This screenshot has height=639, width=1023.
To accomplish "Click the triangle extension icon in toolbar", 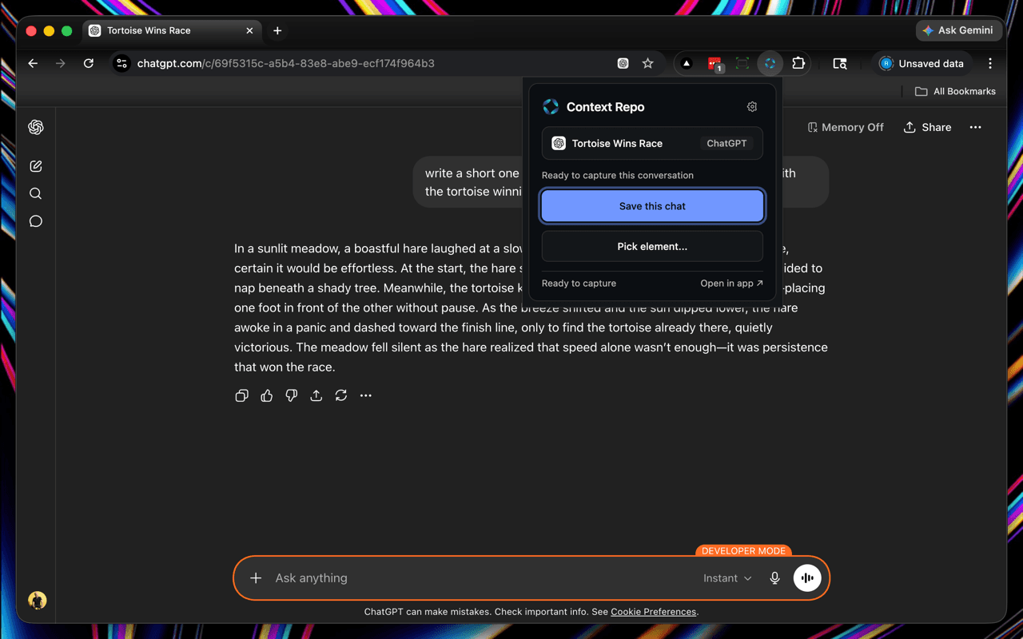I will pyautogui.click(x=687, y=63).
